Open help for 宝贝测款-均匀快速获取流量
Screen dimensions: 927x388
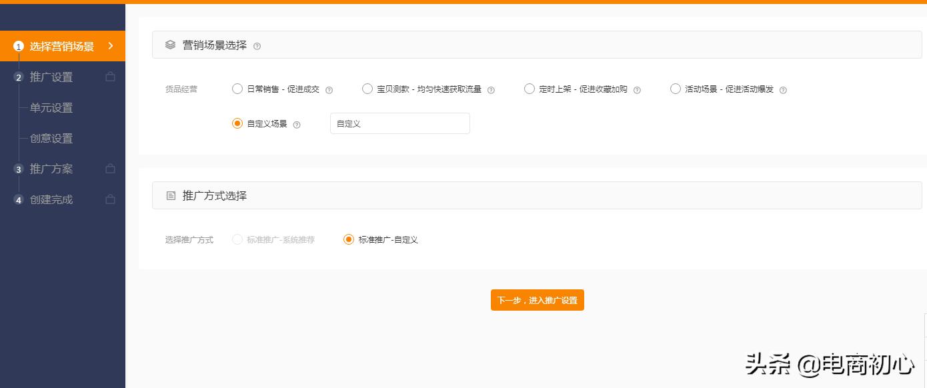492,89
